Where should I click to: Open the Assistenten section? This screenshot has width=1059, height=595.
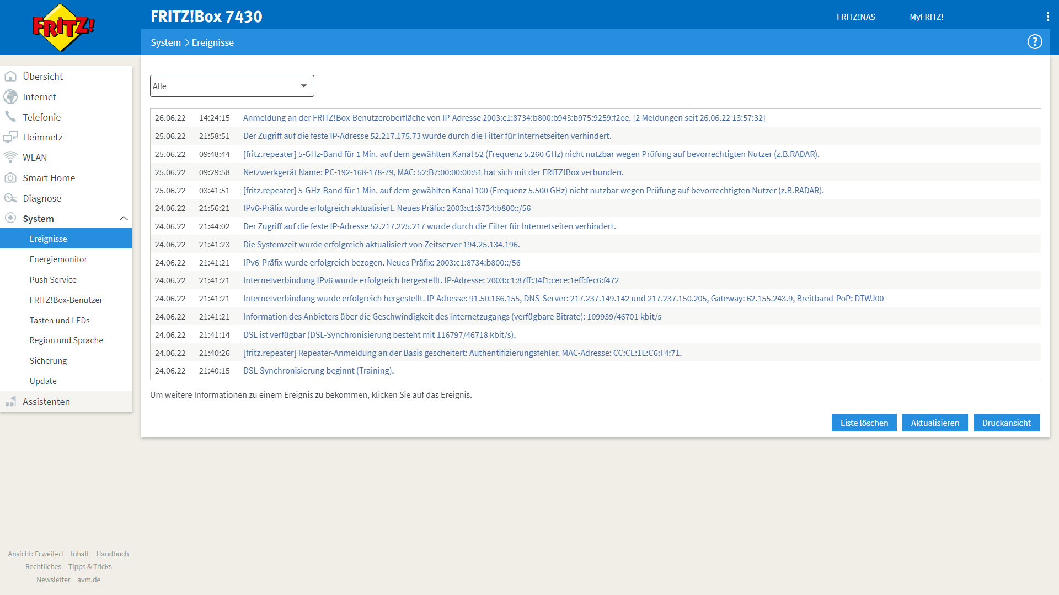tap(46, 402)
